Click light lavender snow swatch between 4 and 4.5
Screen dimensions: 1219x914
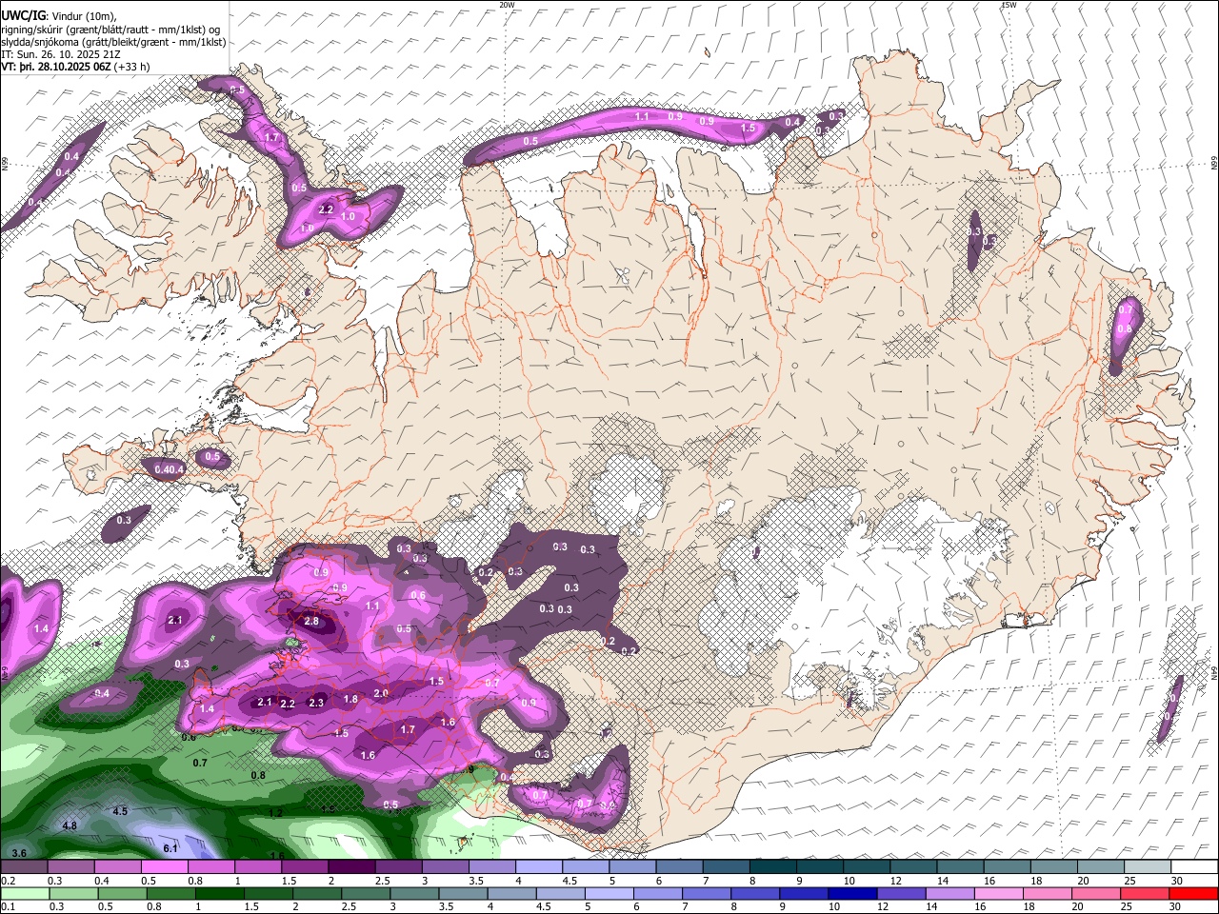[x=538, y=867]
